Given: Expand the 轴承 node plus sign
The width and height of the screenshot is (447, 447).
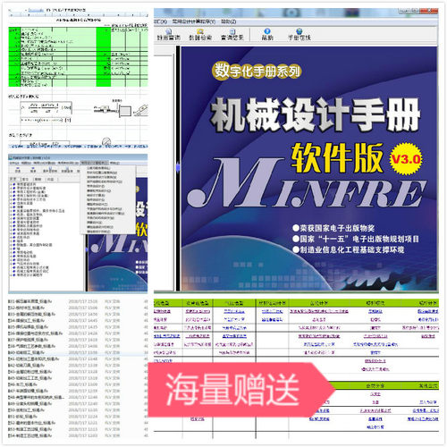Looking at the screenshot, I should [11, 241].
